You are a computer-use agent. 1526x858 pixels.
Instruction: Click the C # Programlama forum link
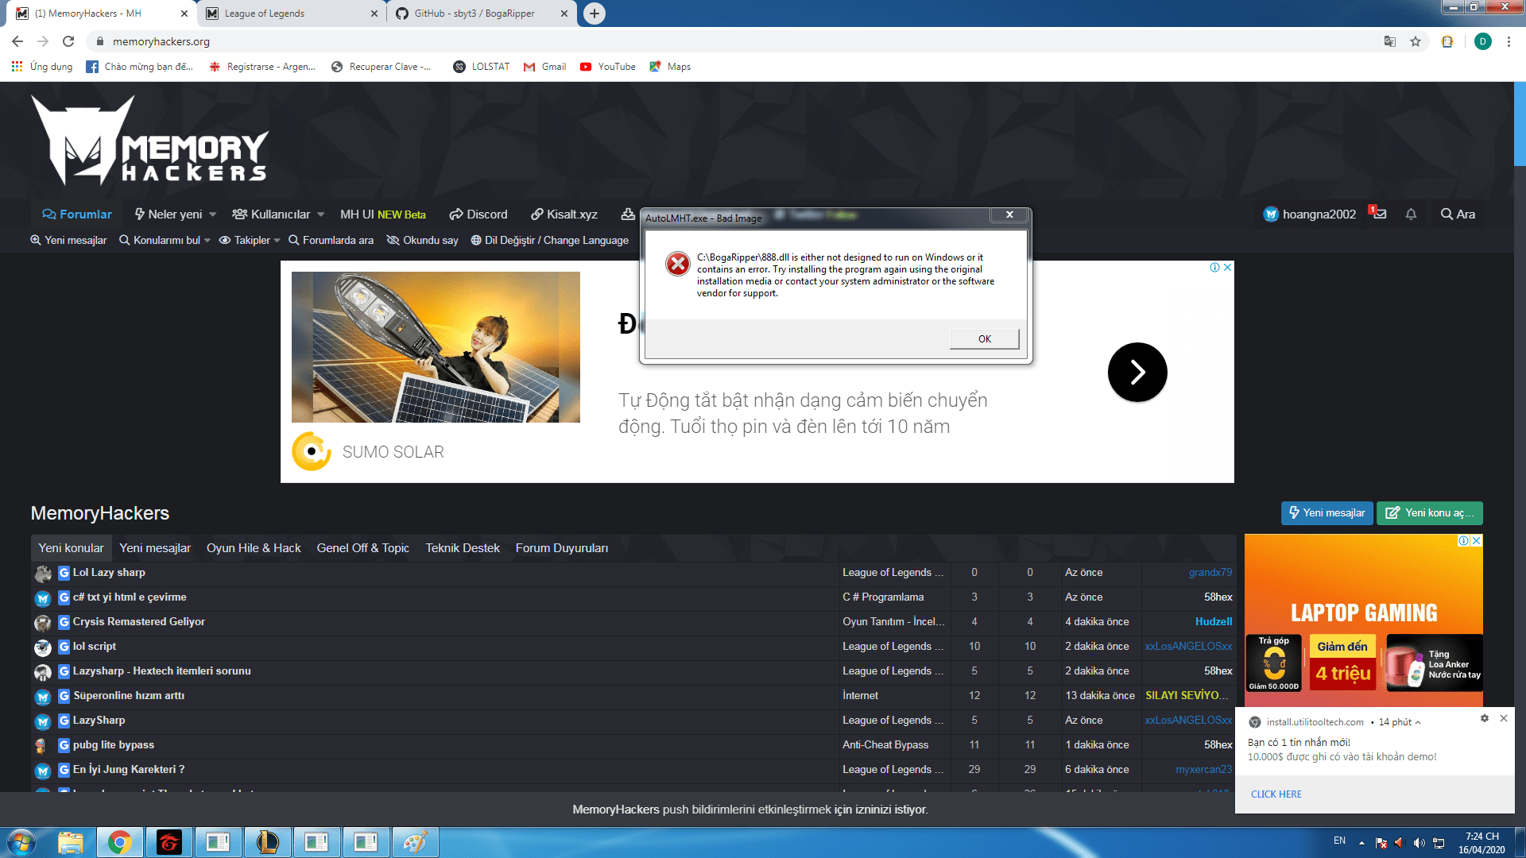(883, 597)
